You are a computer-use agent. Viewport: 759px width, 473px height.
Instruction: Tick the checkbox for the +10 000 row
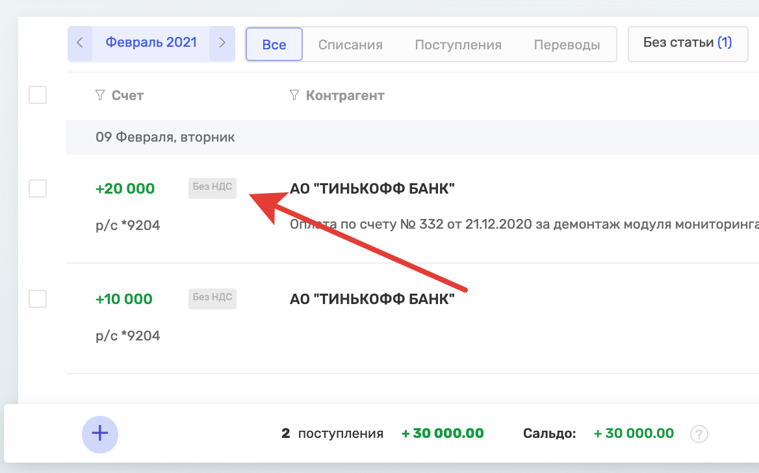38,299
